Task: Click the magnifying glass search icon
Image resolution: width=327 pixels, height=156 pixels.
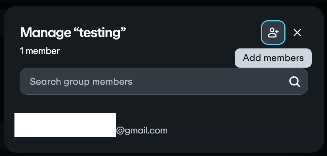Action: 294,81
